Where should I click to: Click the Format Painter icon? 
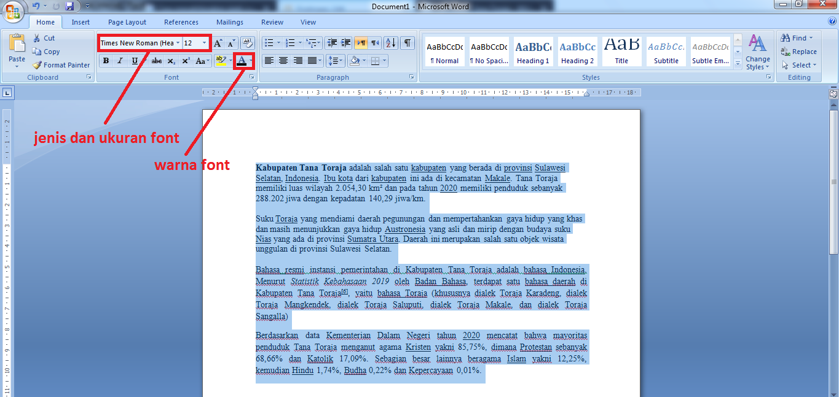tap(36, 65)
